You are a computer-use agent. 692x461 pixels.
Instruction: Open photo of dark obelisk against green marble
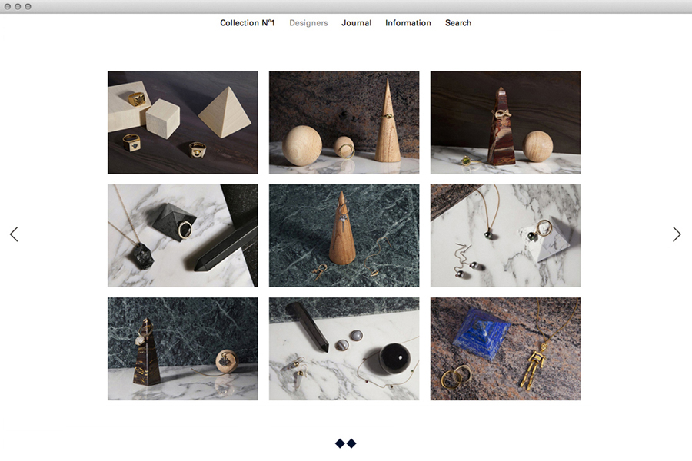pyautogui.click(x=183, y=349)
